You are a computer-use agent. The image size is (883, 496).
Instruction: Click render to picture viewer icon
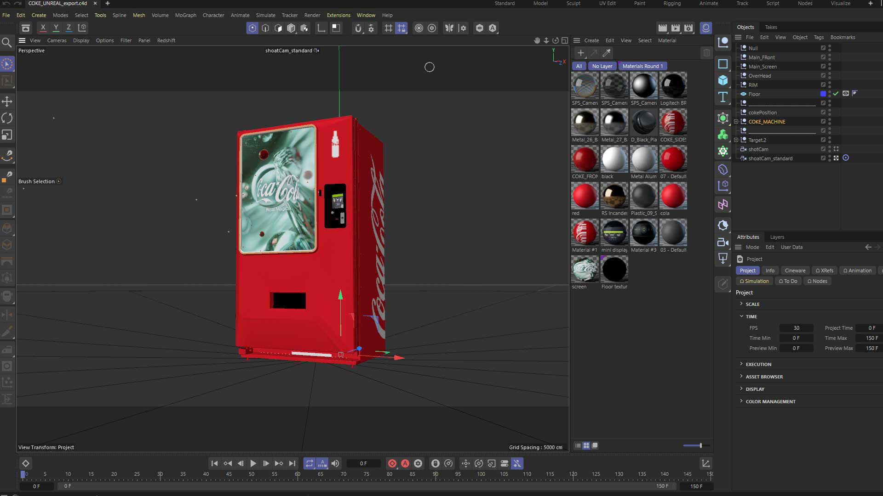(676, 28)
